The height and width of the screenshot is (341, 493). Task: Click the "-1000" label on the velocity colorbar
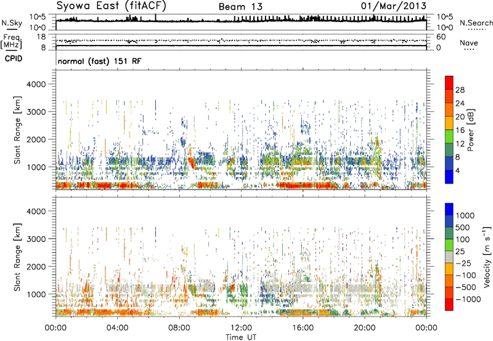click(468, 299)
